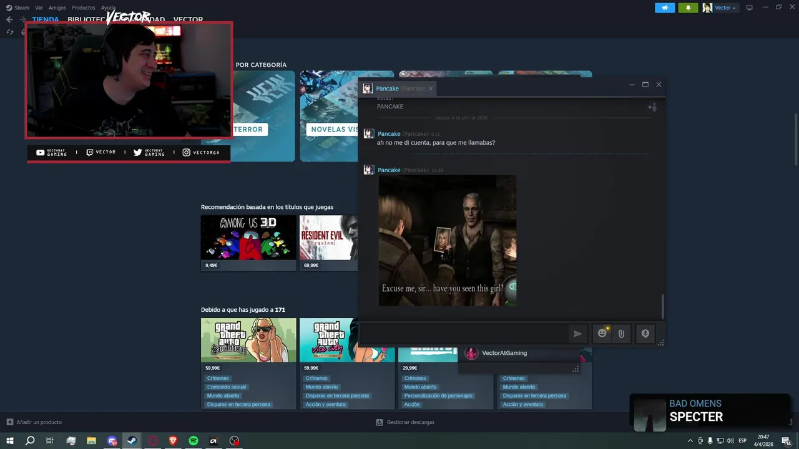Open the Productos menu

[84, 7]
